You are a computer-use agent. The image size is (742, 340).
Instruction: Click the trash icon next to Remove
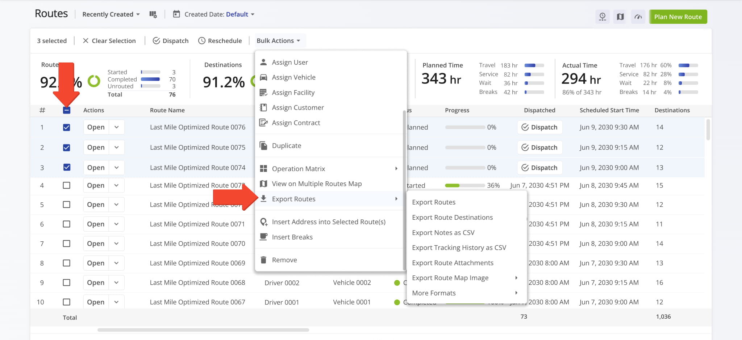[264, 259]
